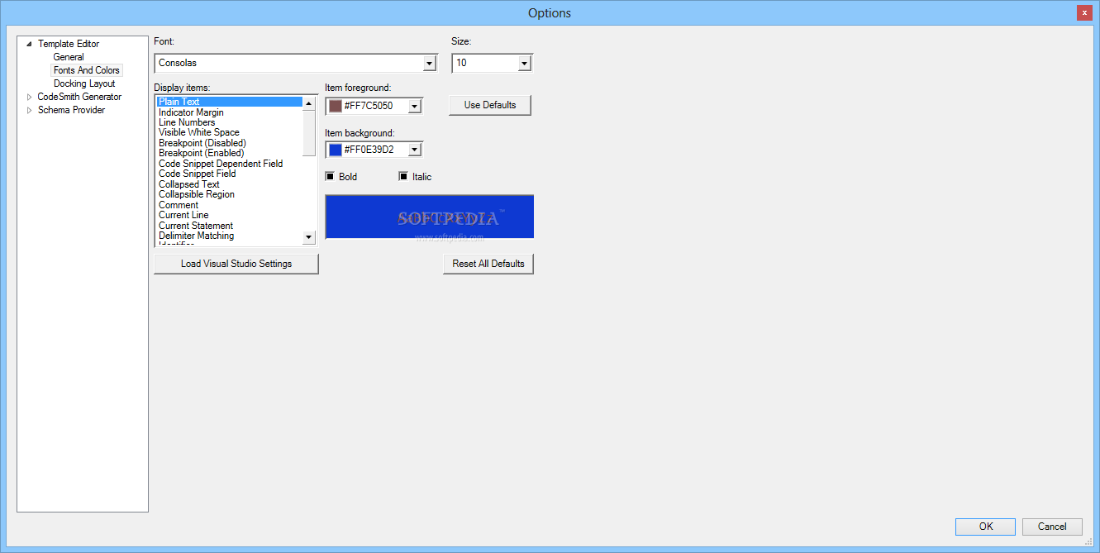
Task: Open the Font dropdown arrow
Action: pos(429,63)
